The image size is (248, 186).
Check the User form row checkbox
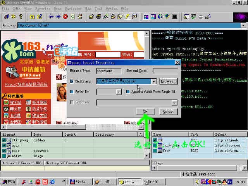(155, 151)
